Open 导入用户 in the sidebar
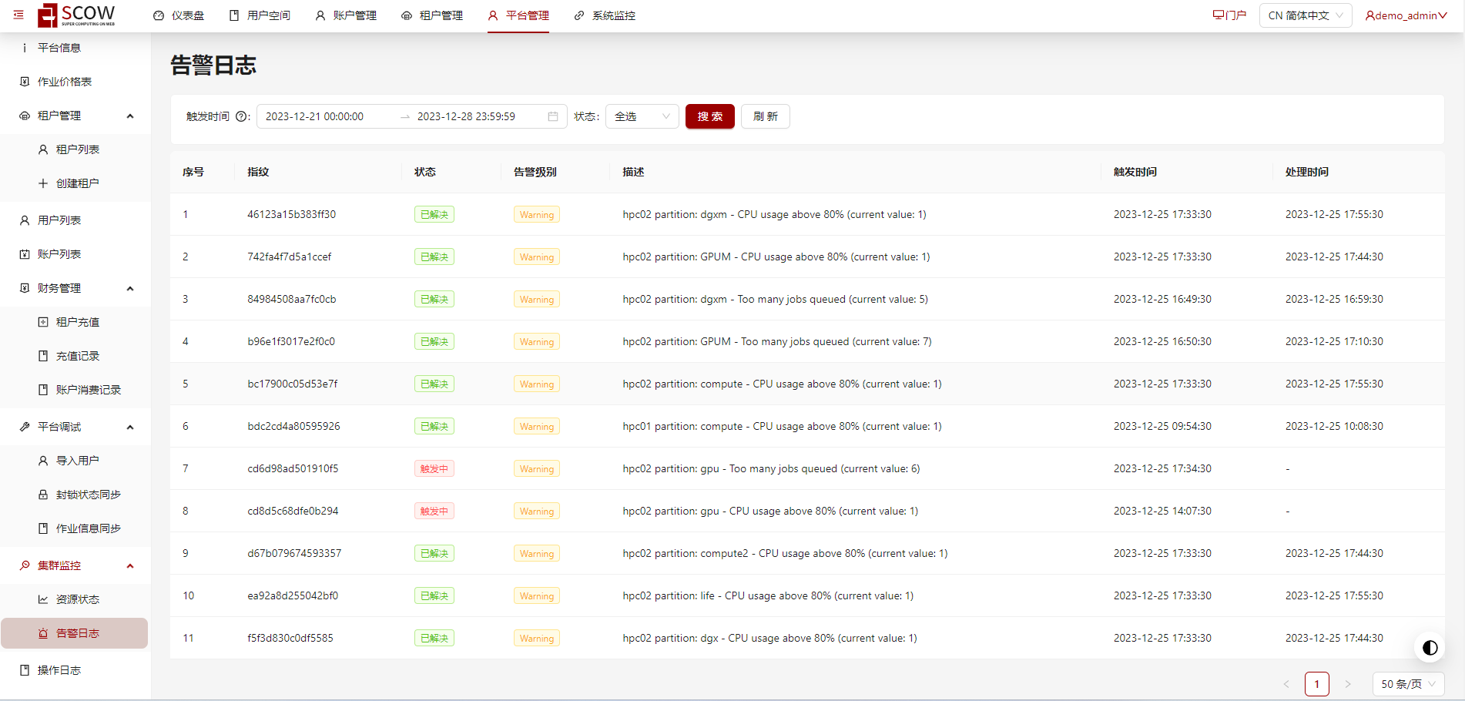 click(77, 461)
